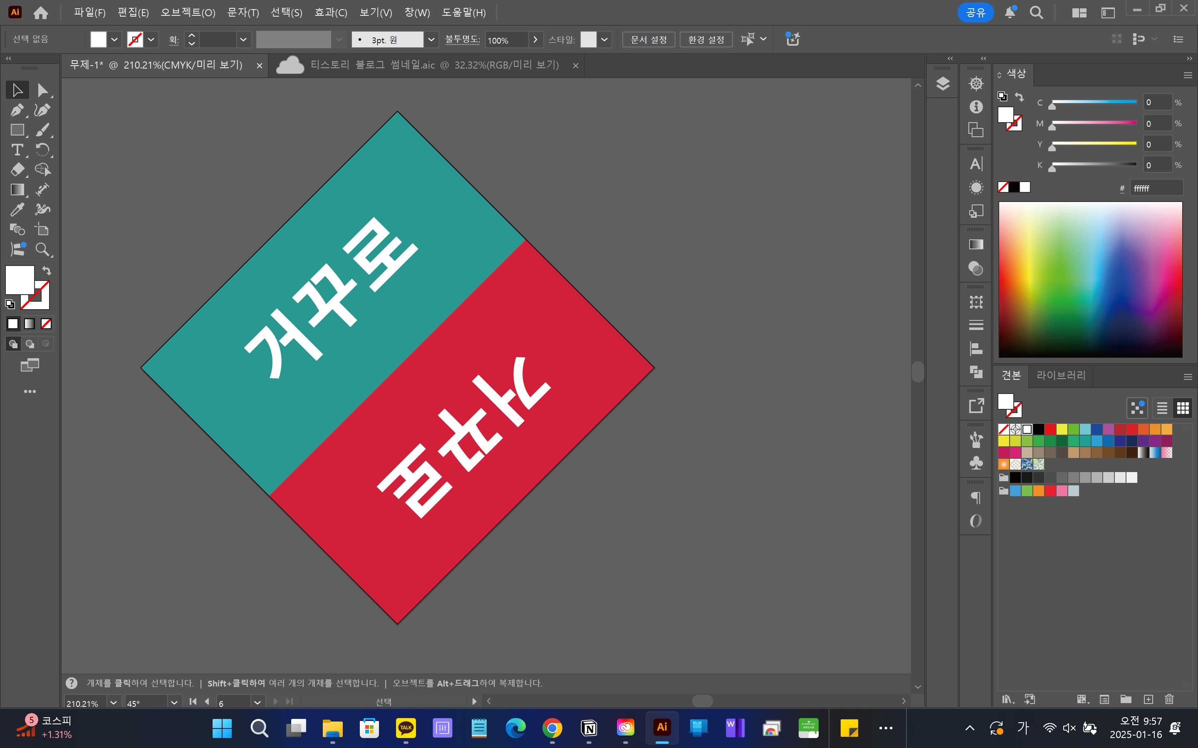Click the 문서 설정 button
This screenshot has width=1198, height=748.
click(x=649, y=39)
